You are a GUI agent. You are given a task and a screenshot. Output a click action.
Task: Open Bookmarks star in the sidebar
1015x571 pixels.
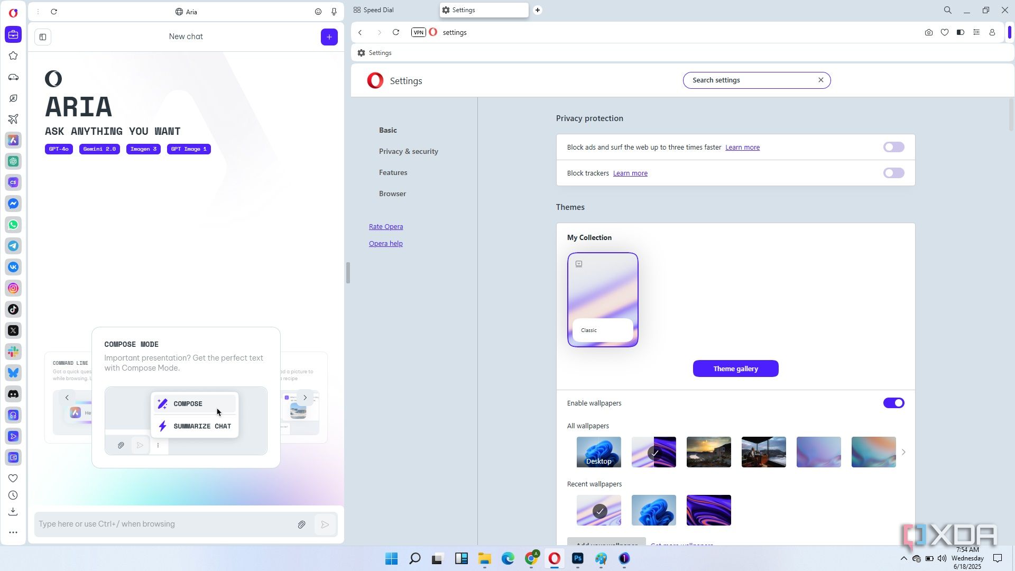(x=13, y=56)
